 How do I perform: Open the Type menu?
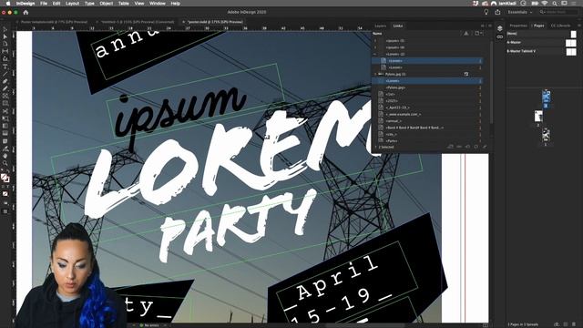coord(89,4)
